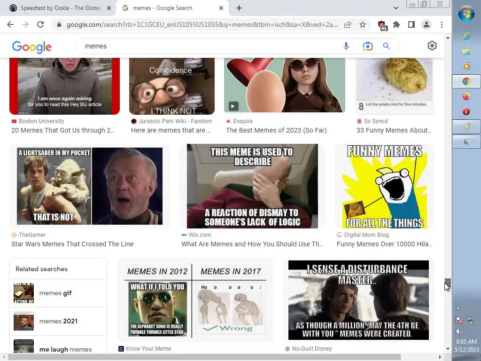Open the potato recipe meme image
The width and height of the screenshot is (481, 361).
(x=395, y=86)
